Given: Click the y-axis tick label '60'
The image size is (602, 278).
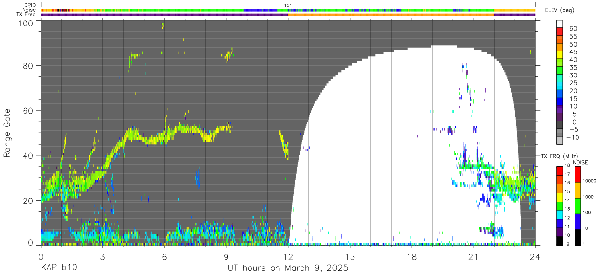Looking at the screenshot, I should point(28,110).
